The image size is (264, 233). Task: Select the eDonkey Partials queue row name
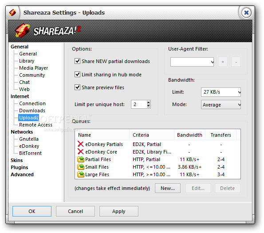(104, 144)
